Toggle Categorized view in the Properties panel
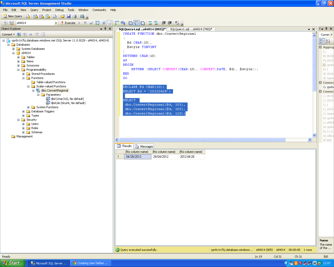The image size is (334, 267). point(322,41)
